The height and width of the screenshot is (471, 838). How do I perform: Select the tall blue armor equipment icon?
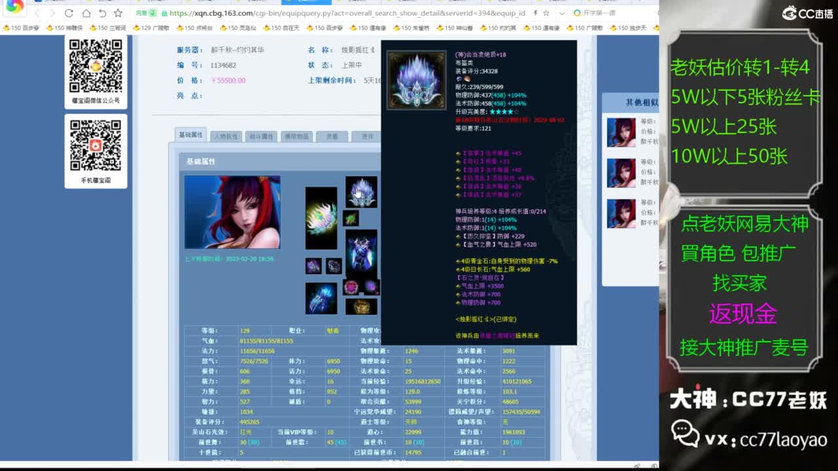(361, 253)
